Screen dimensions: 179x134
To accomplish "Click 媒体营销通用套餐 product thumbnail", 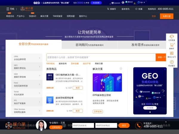I will coord(50,100).
